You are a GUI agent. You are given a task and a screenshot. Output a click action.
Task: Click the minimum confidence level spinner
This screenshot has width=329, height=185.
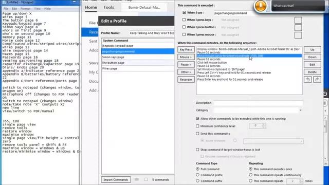(x=264, y=125)
